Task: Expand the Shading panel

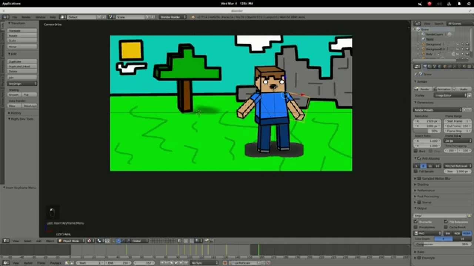Action: pos(423,184)
